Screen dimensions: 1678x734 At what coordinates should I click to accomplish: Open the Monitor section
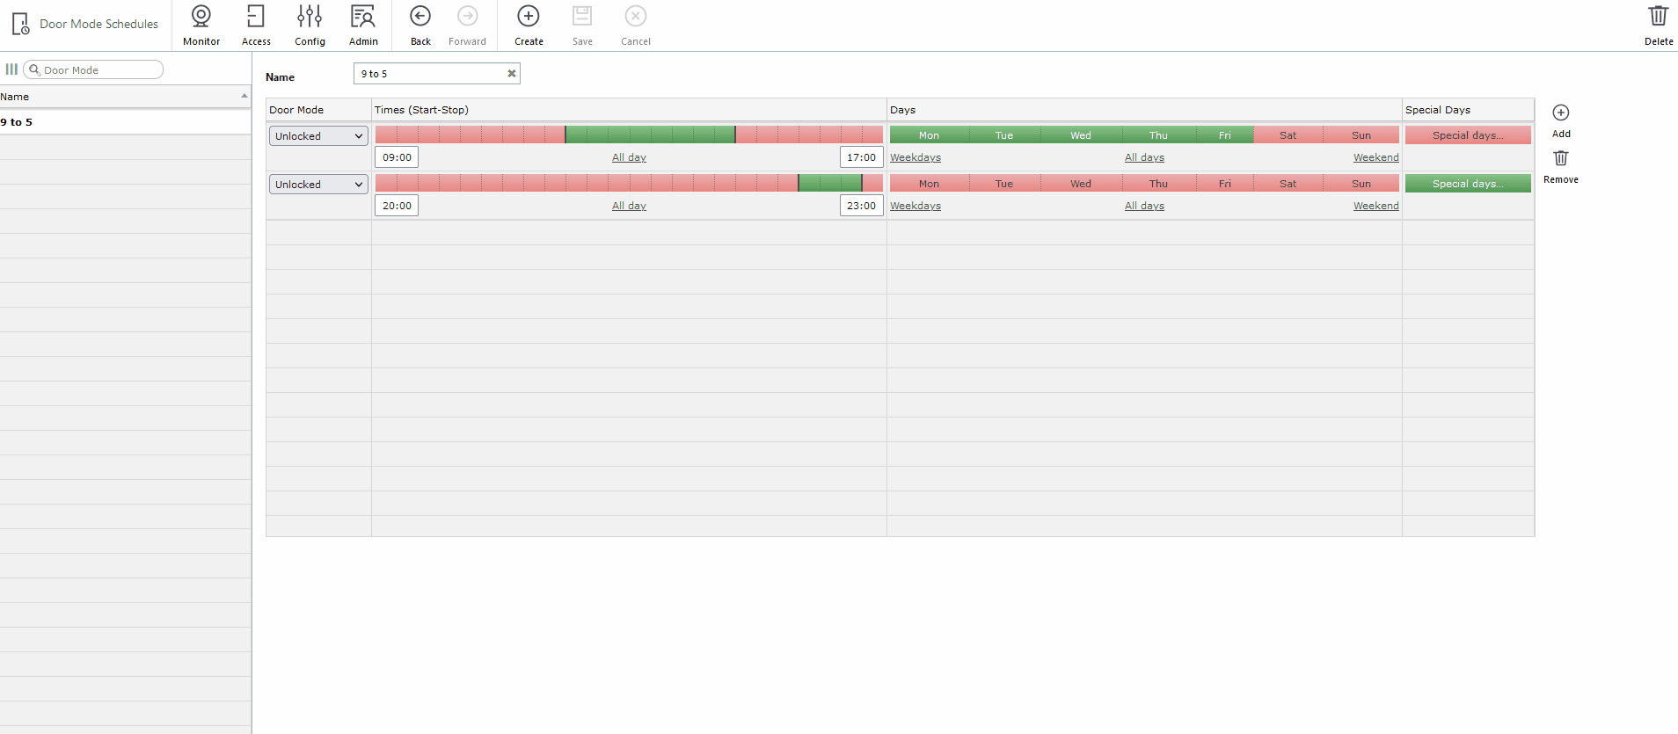tap(201, 25)
